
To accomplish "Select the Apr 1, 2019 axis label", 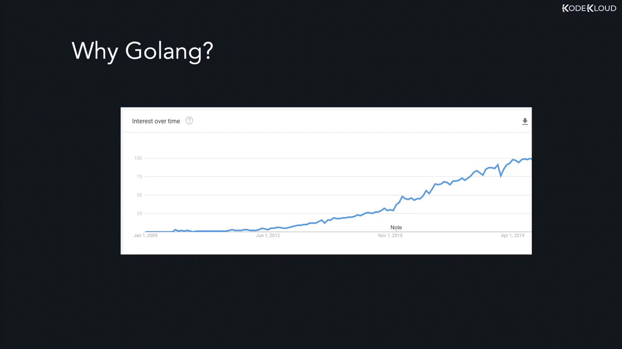I will pos(512,236).
